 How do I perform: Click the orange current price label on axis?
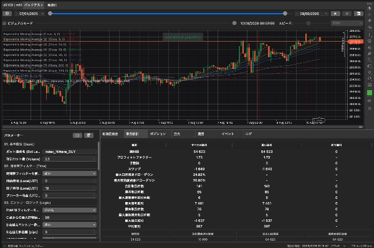pyautogui.click(x=356, y=42)
